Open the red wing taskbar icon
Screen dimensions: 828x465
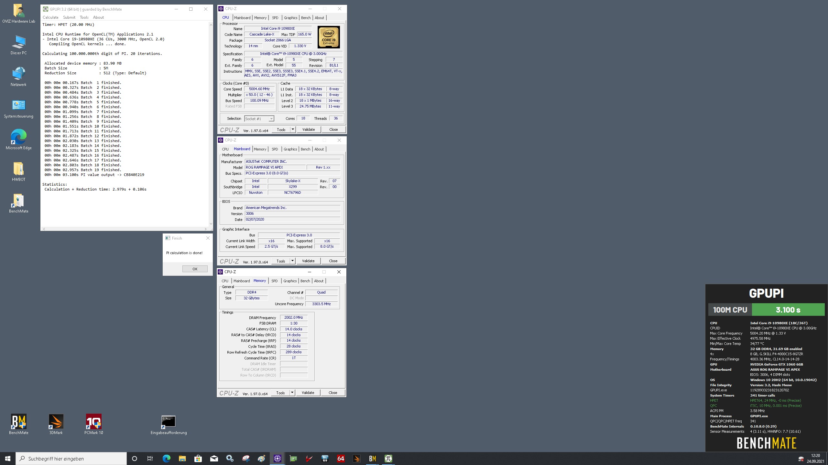point(309,459)
